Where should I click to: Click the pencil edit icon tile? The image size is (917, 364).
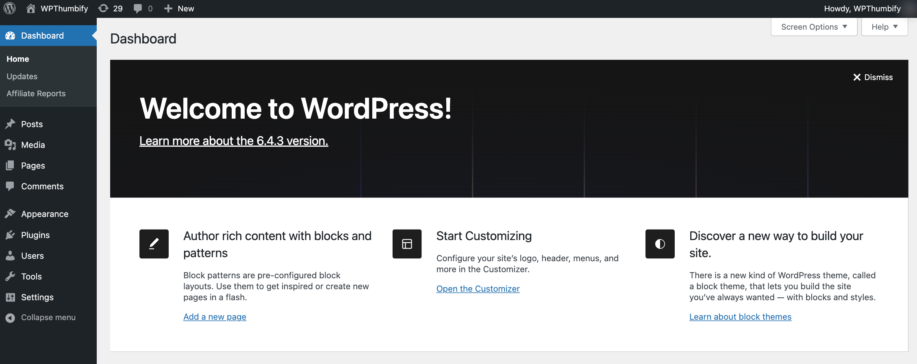pos(154,244)
